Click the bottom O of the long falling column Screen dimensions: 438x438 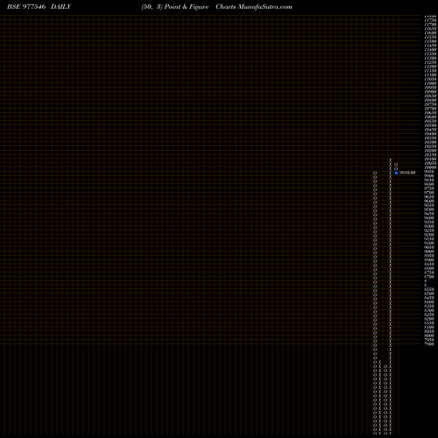tap(375, 434)
